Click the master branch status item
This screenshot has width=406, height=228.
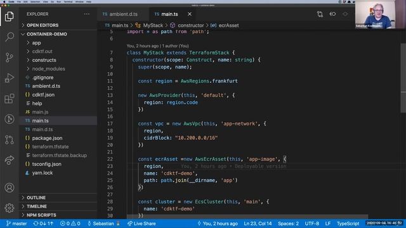tap(16, 224)
